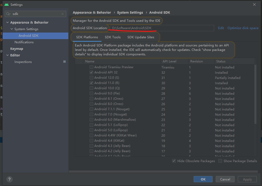262x186 pixels.
Task: Check Android 10.0 (Q) checkbox
Action: (x=91, y=88)
